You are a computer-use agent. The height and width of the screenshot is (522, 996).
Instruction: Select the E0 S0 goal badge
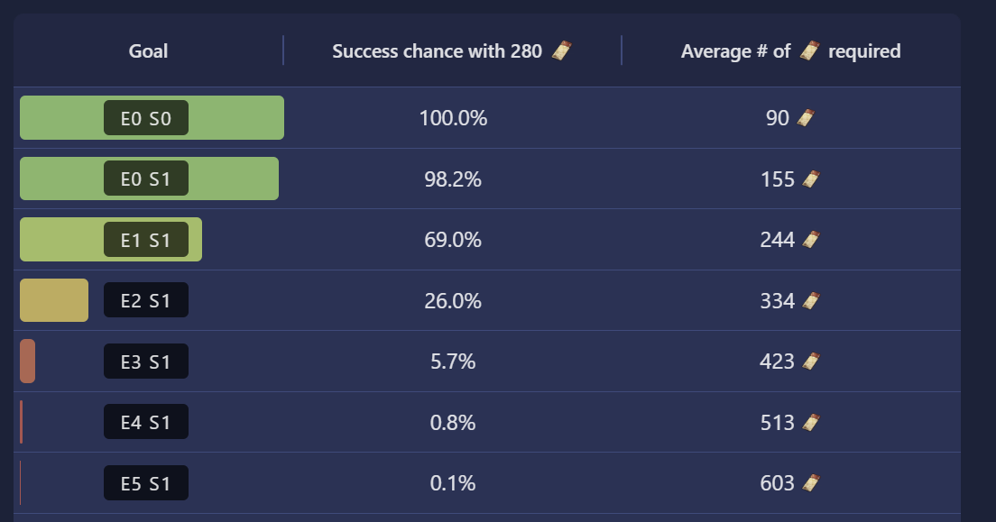(146, 118)
